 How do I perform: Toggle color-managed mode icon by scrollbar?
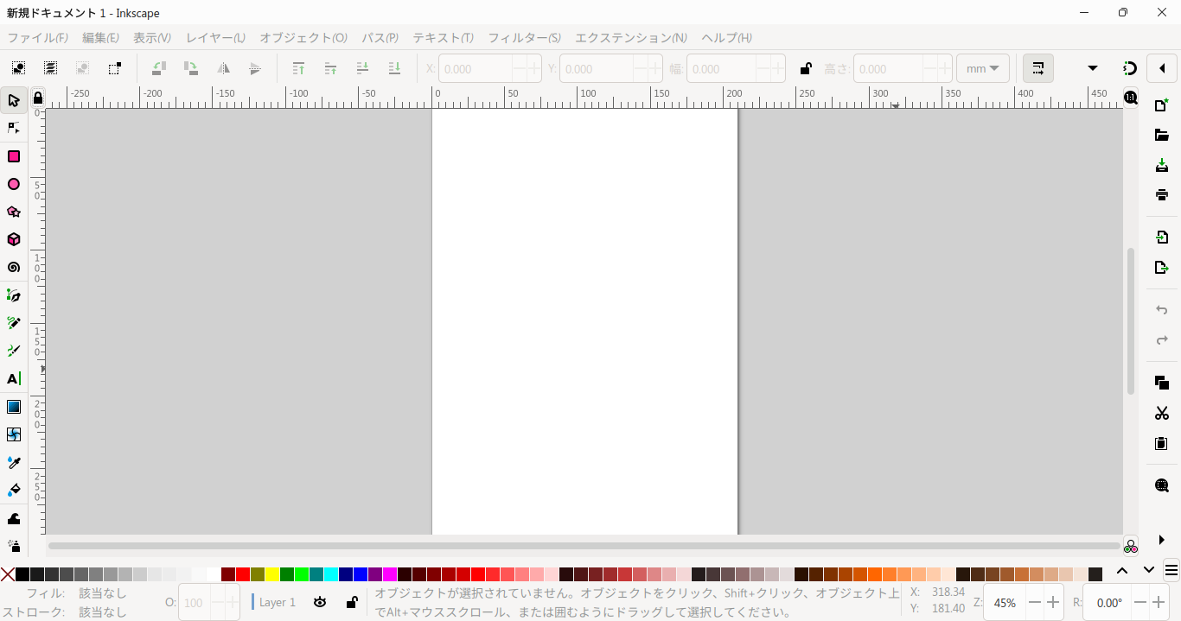tap(1130, 546)
